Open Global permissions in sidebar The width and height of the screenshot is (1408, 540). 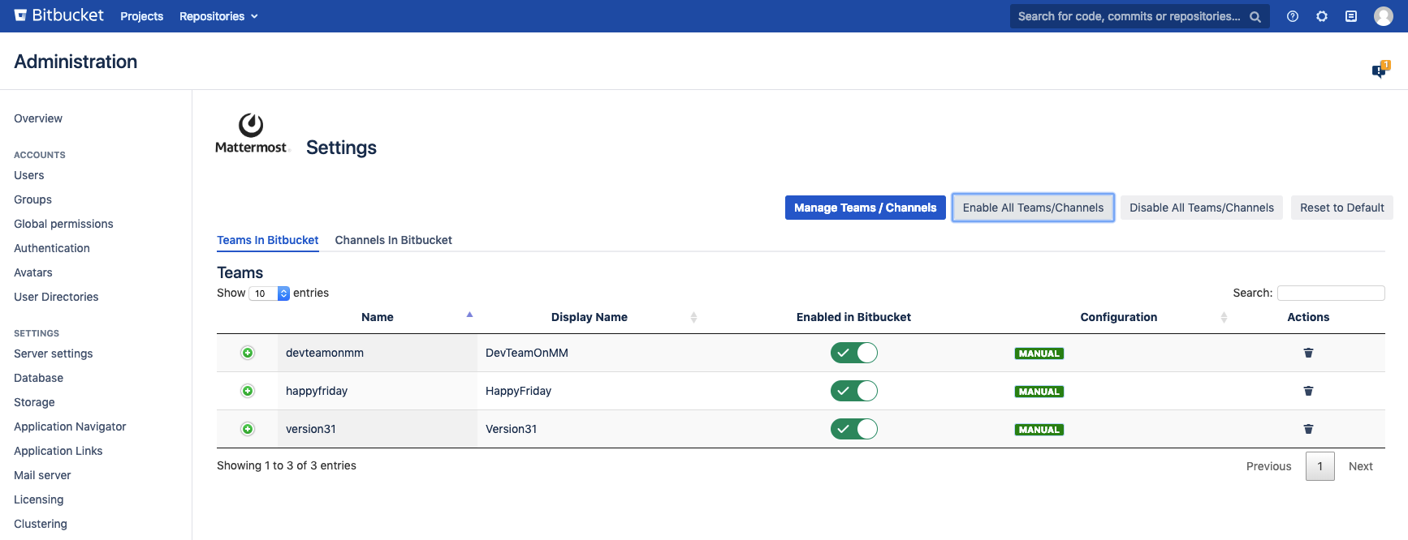(x=63, y=224)
